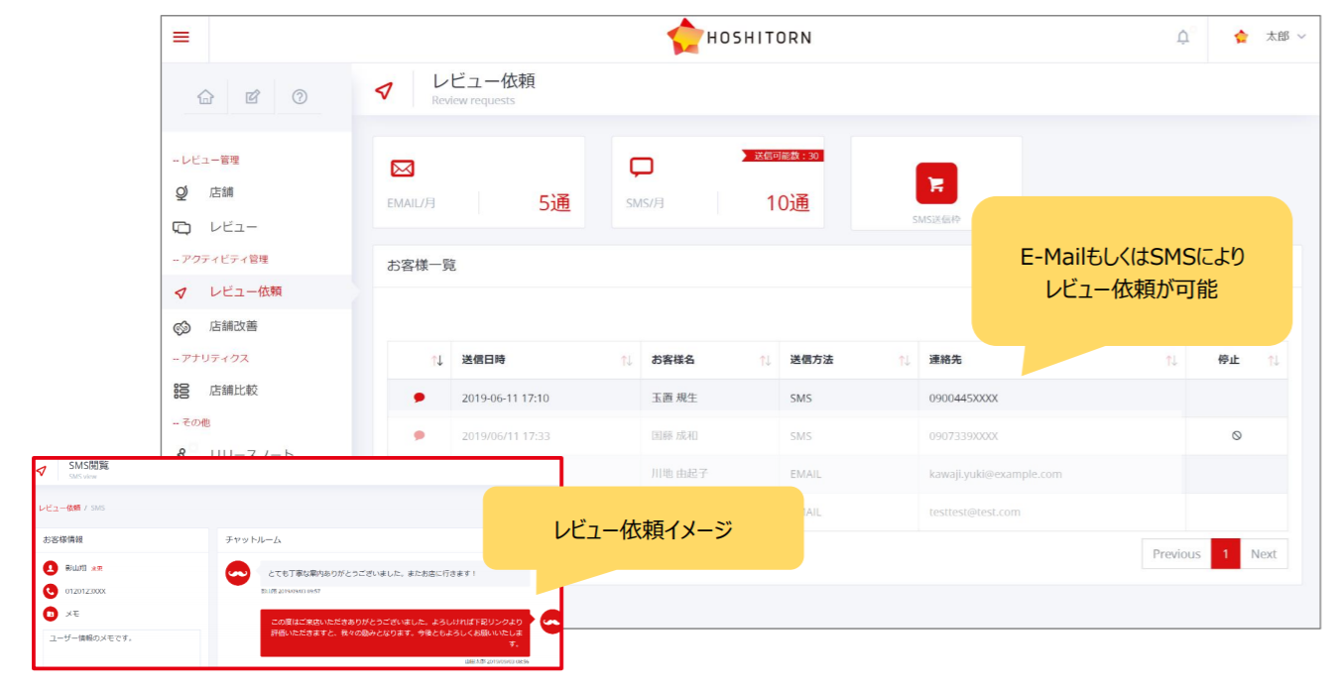Image resolution: width=1336 pixels, height=689 pixels.
Task: Open the 太郎 user dropdown
Action: [x=1271, y=37]
